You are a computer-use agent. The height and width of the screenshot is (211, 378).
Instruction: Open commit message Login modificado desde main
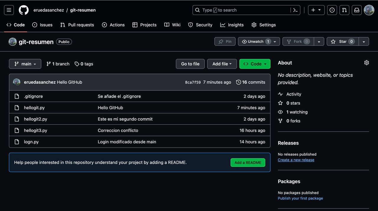coord(127,142)
